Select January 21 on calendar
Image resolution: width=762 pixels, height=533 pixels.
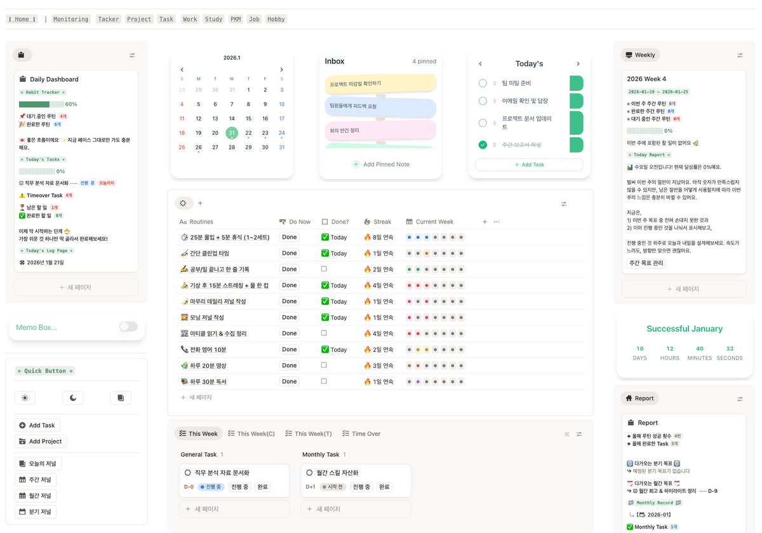point(232,133)
